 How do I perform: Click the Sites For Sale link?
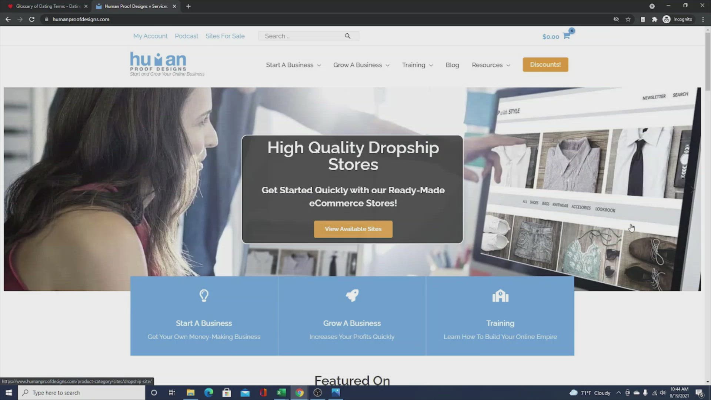[225, 36]
